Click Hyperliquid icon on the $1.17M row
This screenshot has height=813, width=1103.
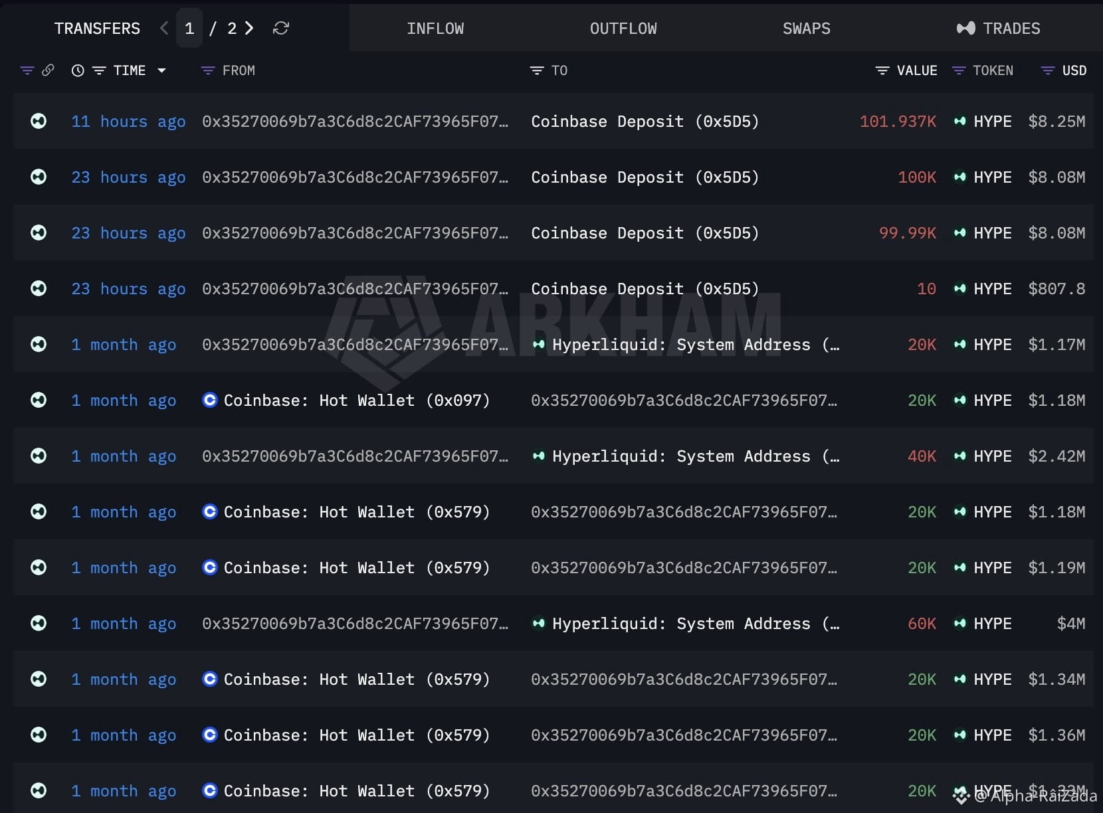coord(539,344)
